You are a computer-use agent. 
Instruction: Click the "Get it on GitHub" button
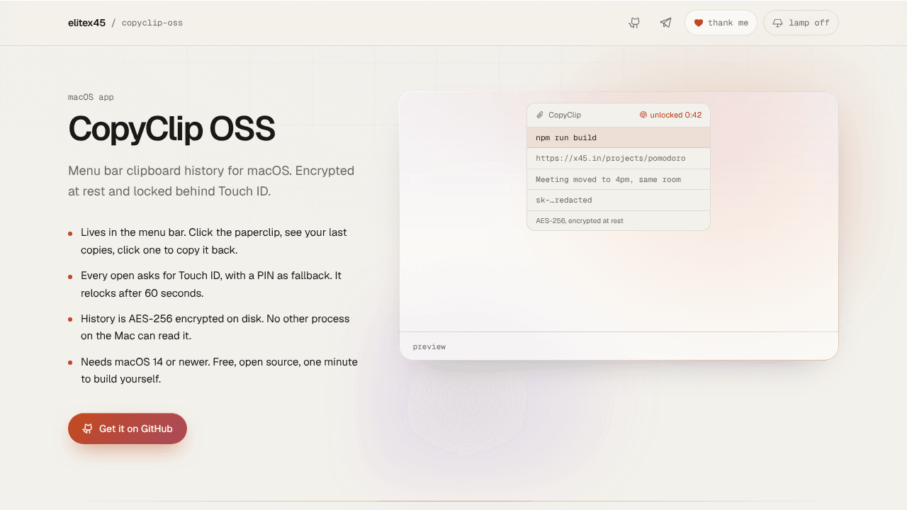coord(128,429)
